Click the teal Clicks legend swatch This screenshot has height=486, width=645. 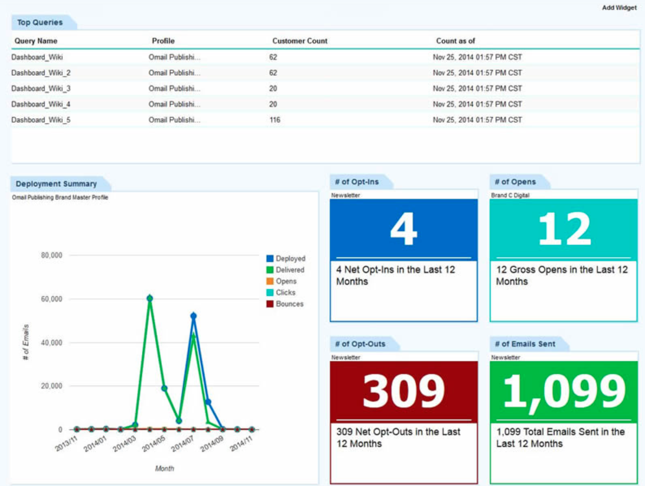coord(270,292)
